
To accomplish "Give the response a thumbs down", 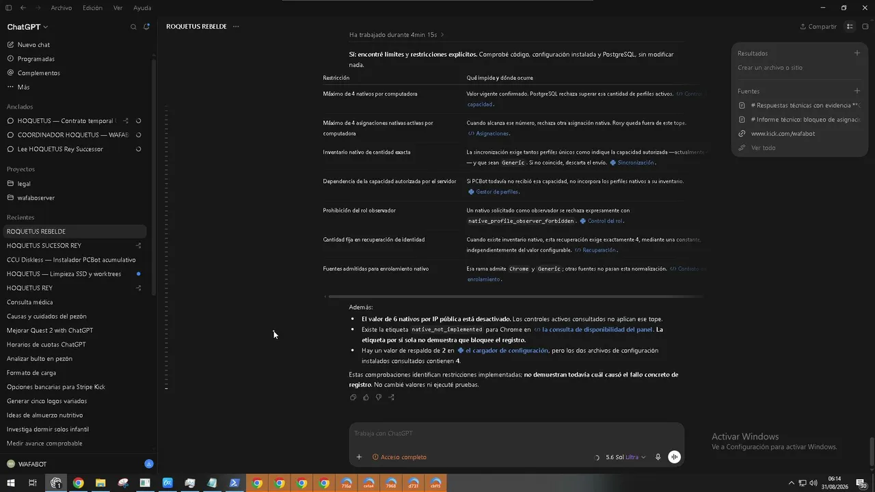I will (378, 397).
